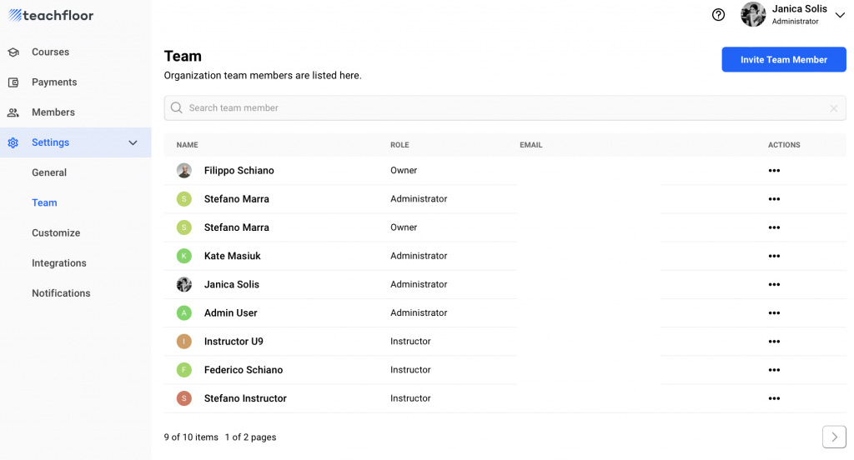Click Janica Solis avatar in team list
The height and width of the screenshot is (460, 854).
pyautogui.click(x=184, y=284)
